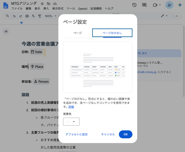Open the 表示形式 menu
The width and height of the screenshot is (185, 152).
(x=58, y=8)
